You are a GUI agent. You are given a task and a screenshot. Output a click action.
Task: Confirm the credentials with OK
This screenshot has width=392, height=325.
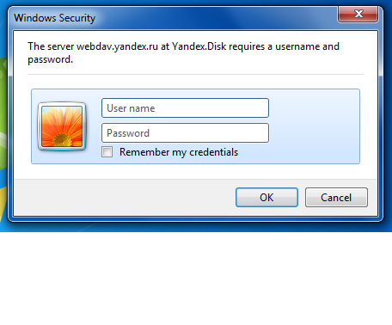266,197
